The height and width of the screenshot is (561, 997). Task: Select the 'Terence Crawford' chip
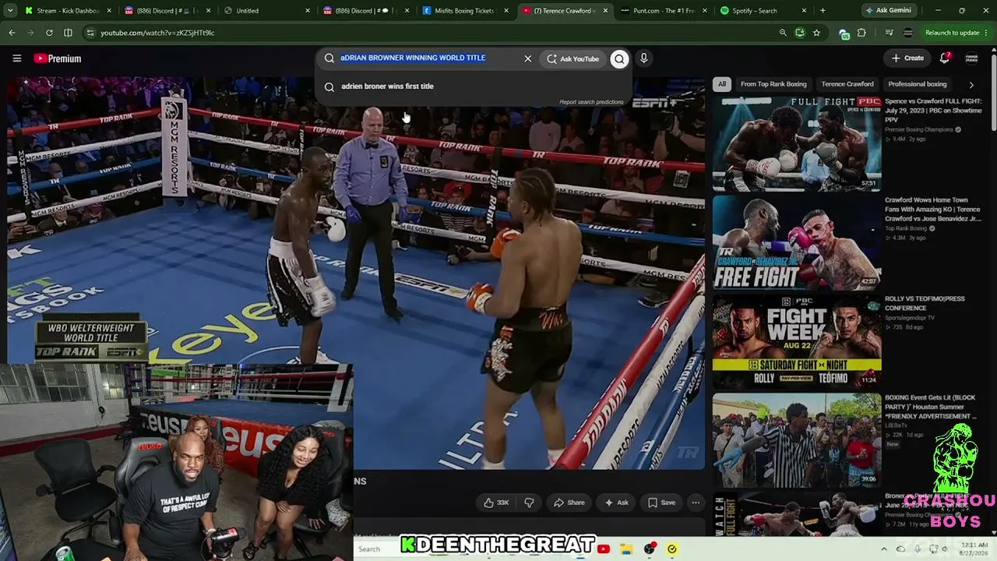coord(847,84)
